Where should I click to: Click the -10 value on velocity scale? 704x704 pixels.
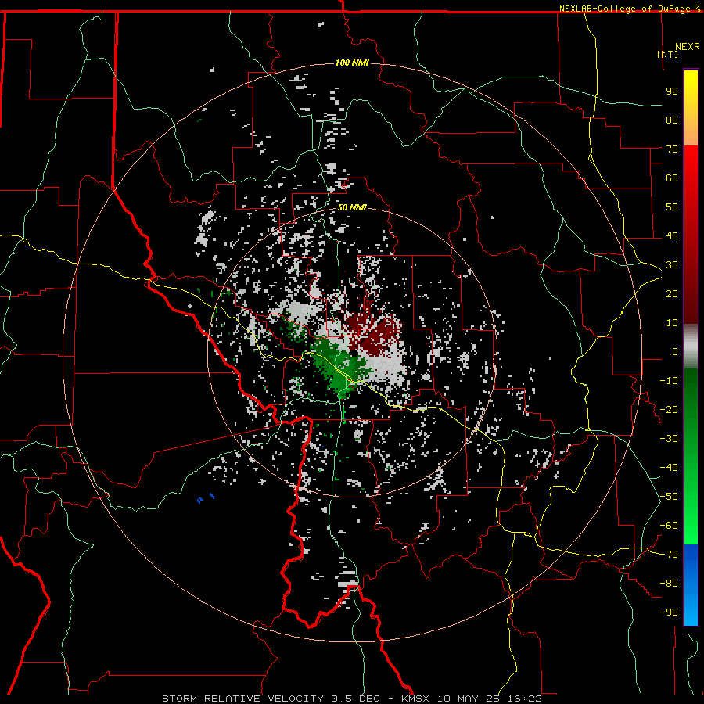click(669, 381)
